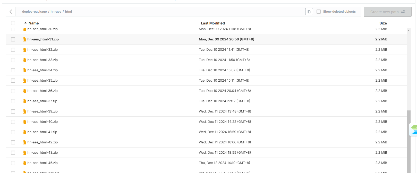Sort list by Size column header
This screenshot has width=417, height=173.
(383, 23)
